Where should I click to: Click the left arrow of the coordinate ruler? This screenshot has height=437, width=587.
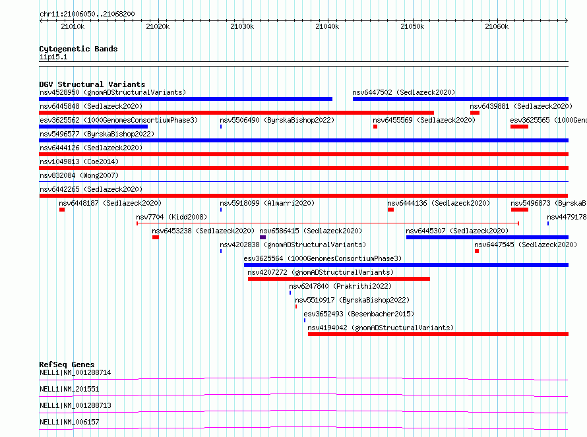(41, 21)
